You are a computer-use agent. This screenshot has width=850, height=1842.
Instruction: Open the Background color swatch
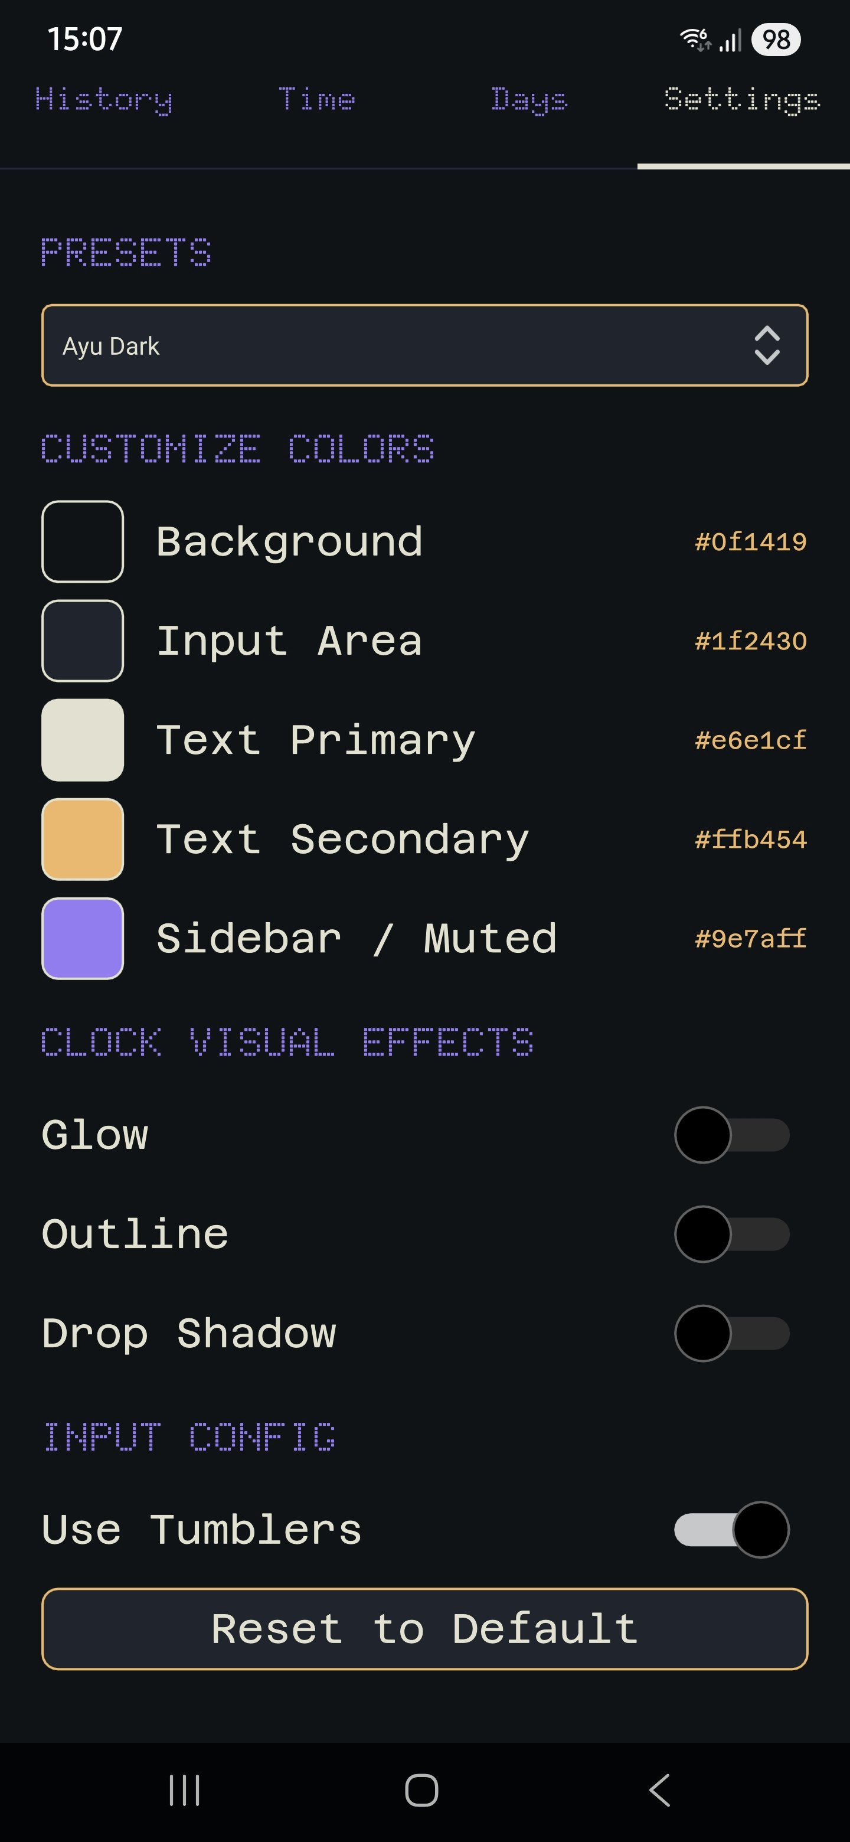(x=81, y=541)
